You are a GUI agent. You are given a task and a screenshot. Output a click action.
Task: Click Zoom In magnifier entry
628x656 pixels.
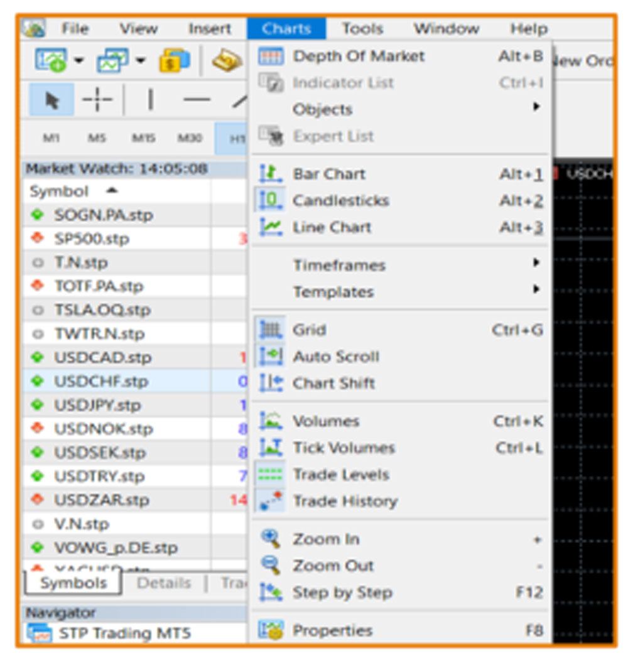(x=401, y=539)
